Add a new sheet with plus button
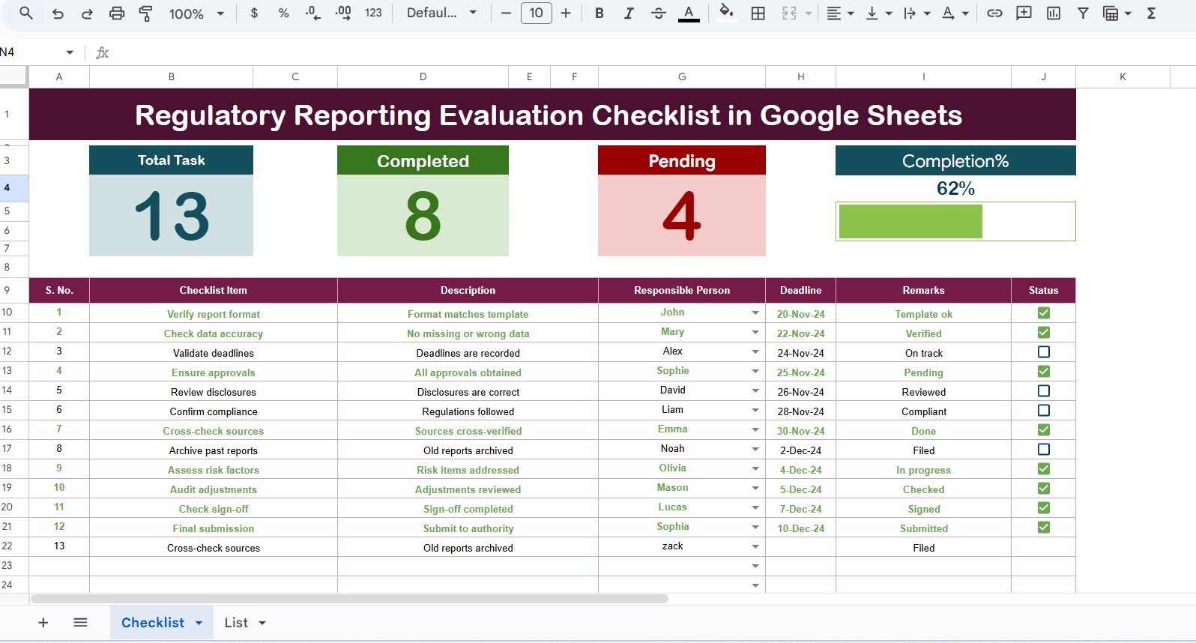Image resolution: width=1196 pixels, height=643 pixels. (43, 623)
